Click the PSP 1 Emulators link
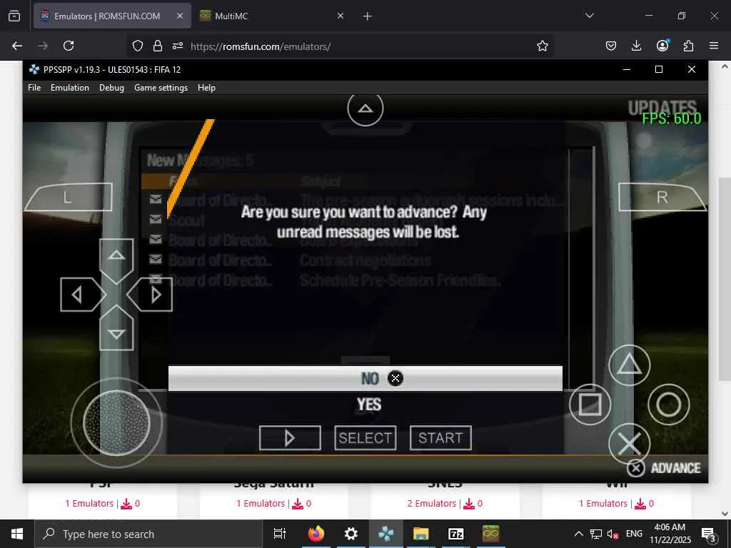 89,503
